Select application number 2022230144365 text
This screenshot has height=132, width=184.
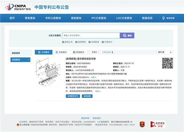click(x=80, y=67)
